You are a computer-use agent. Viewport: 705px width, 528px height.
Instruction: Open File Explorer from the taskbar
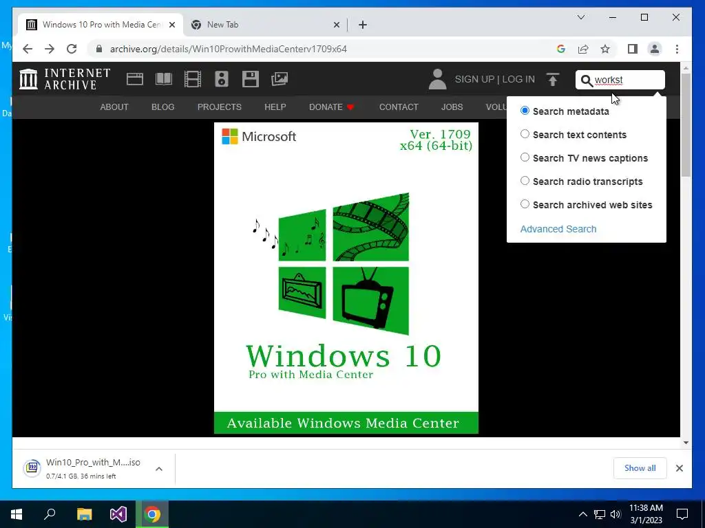tap(84, 514)
